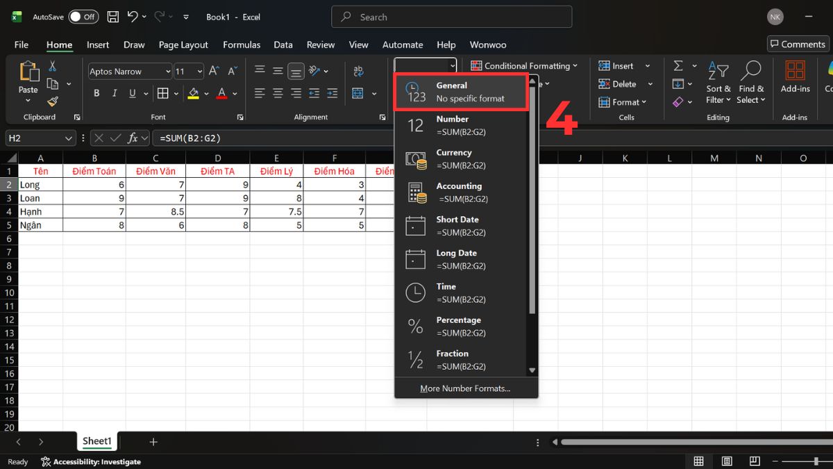Click the Add-ins icon

tap(796, 76)
